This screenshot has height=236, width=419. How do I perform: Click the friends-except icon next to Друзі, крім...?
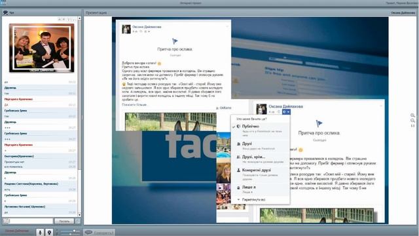(x=238, y=157)
